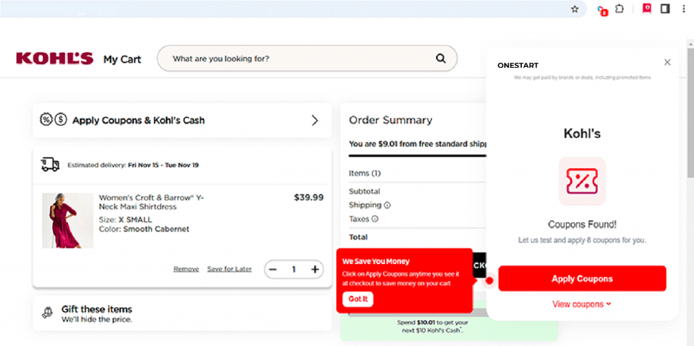Image resolution: width=694 pixels, height=346 pixels.
Task: Click the dollar Kohl's Cash icon
Action: 60,119
